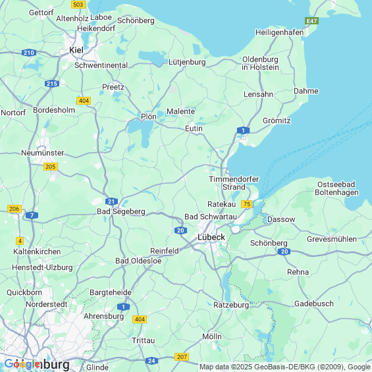Click the blue 7 autobahn shield
Image resolution: width=372 pixels, height=372 pixels.
coord(32,215)
